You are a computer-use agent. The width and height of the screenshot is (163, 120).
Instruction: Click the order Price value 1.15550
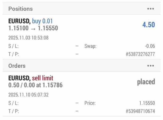[147, 103]
